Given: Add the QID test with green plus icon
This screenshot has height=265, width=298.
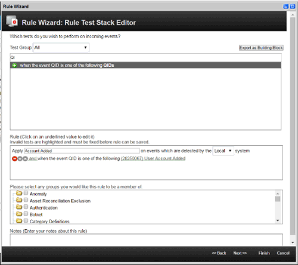Looking at the screenshot, I should 14,66.
